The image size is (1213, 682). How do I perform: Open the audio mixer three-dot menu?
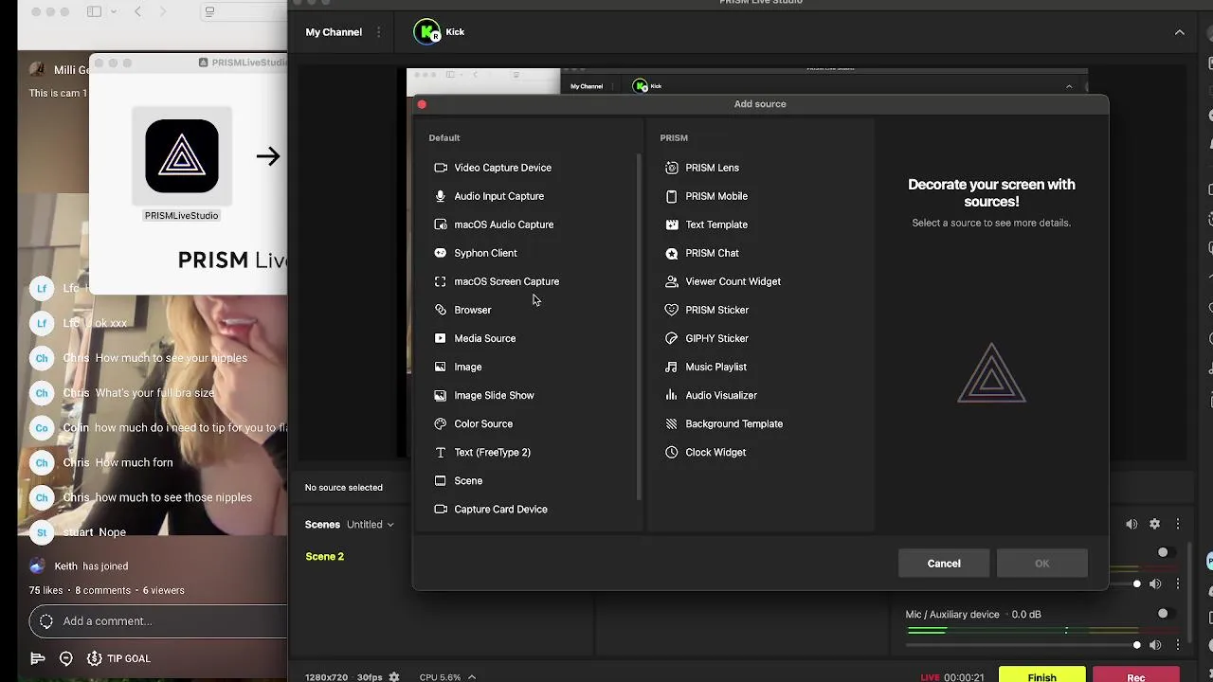1178,524
